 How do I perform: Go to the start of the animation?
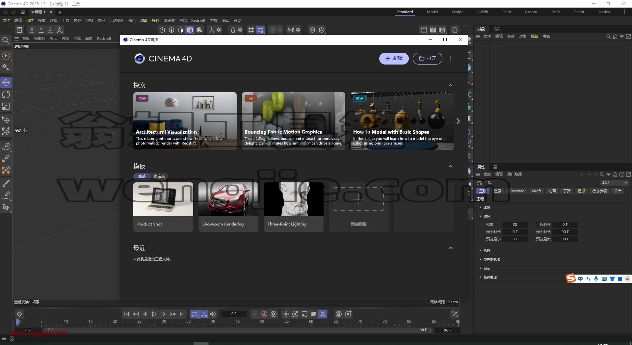126,314
